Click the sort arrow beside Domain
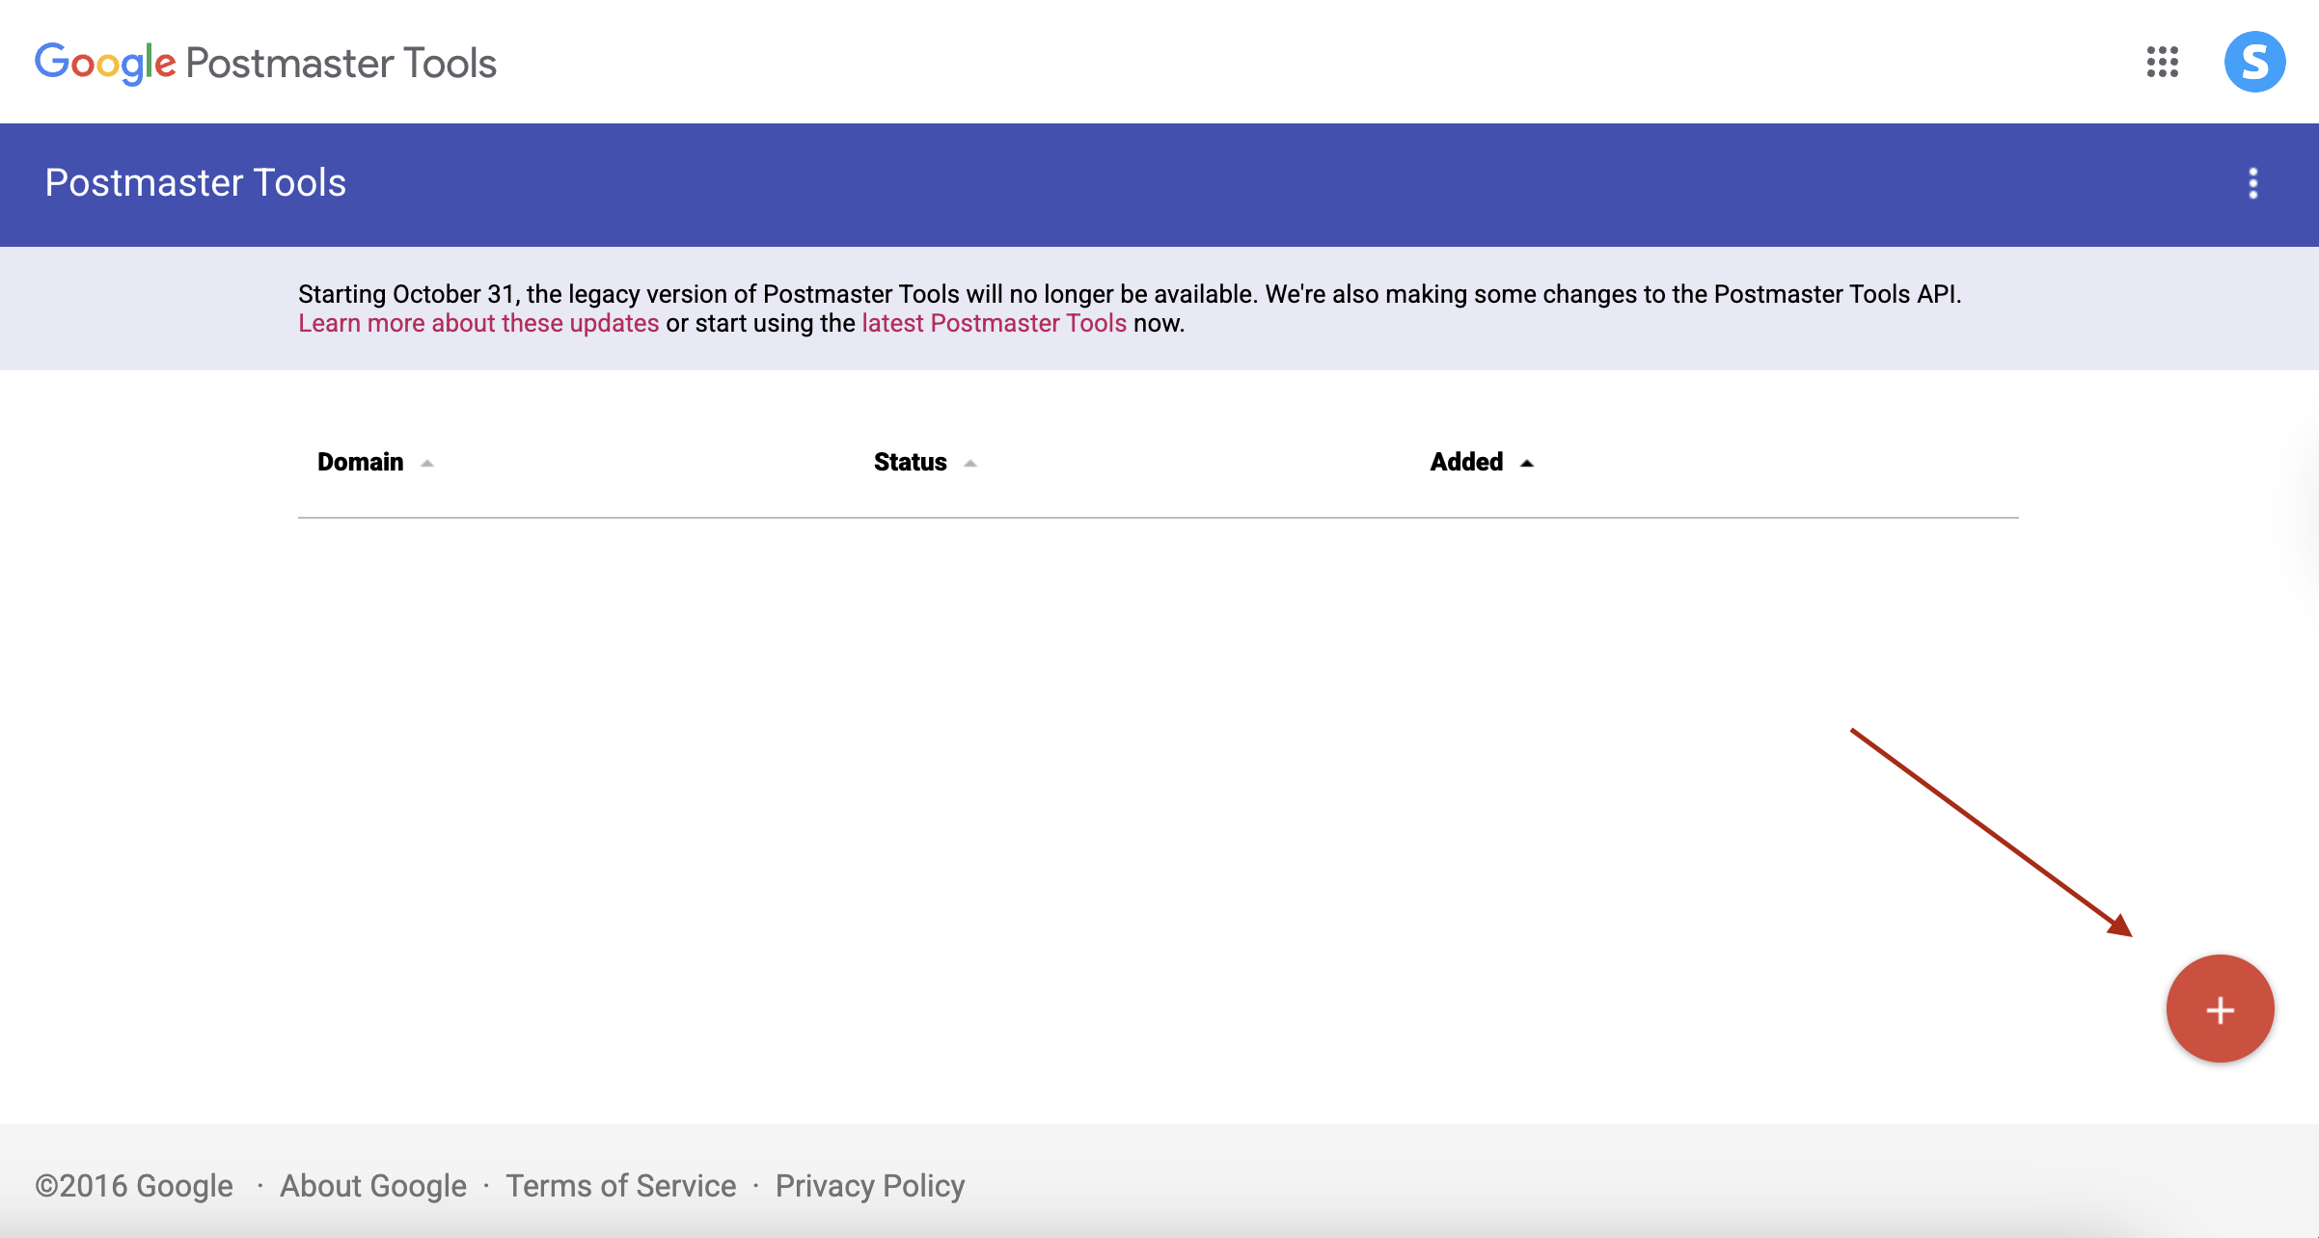This screenshot has height=1238, width=2319. 427,464
